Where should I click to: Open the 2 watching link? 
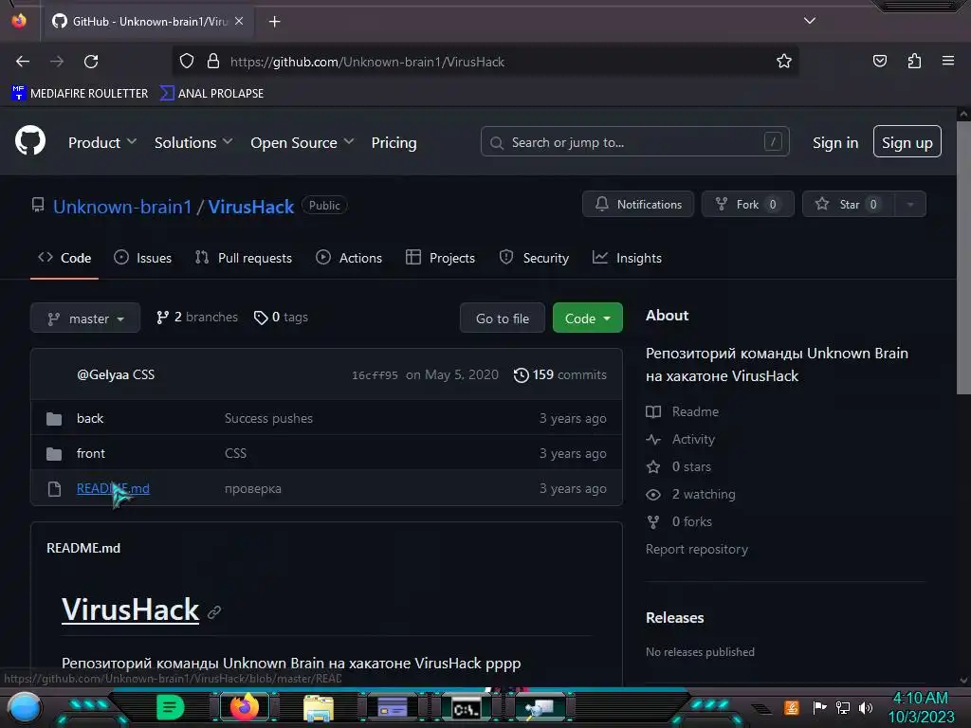[690, 494]
